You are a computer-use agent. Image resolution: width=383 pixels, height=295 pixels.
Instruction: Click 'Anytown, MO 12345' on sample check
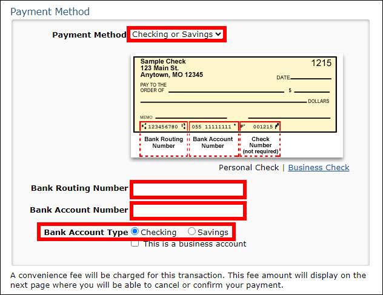point(172,75)
